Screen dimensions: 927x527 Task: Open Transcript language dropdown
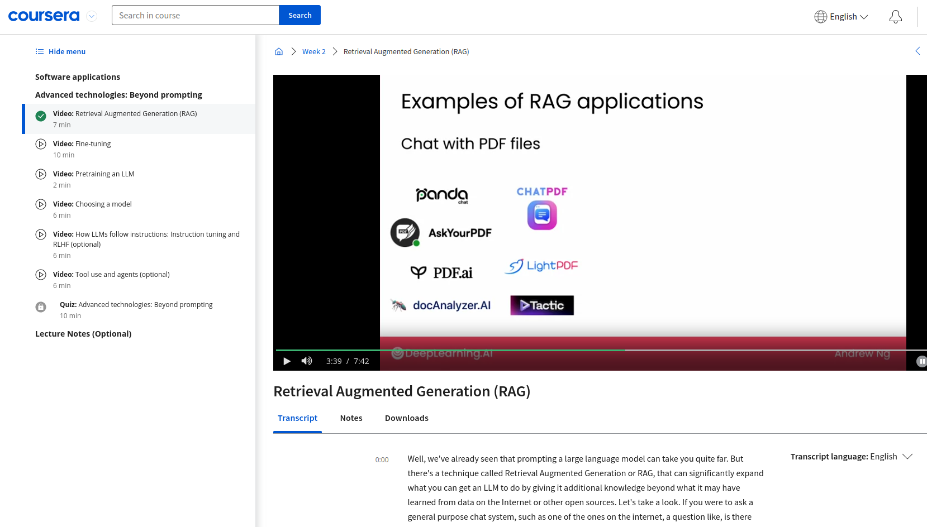852,457
